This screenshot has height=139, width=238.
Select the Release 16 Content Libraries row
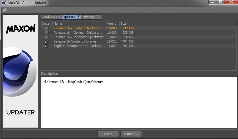pos(75,42)
